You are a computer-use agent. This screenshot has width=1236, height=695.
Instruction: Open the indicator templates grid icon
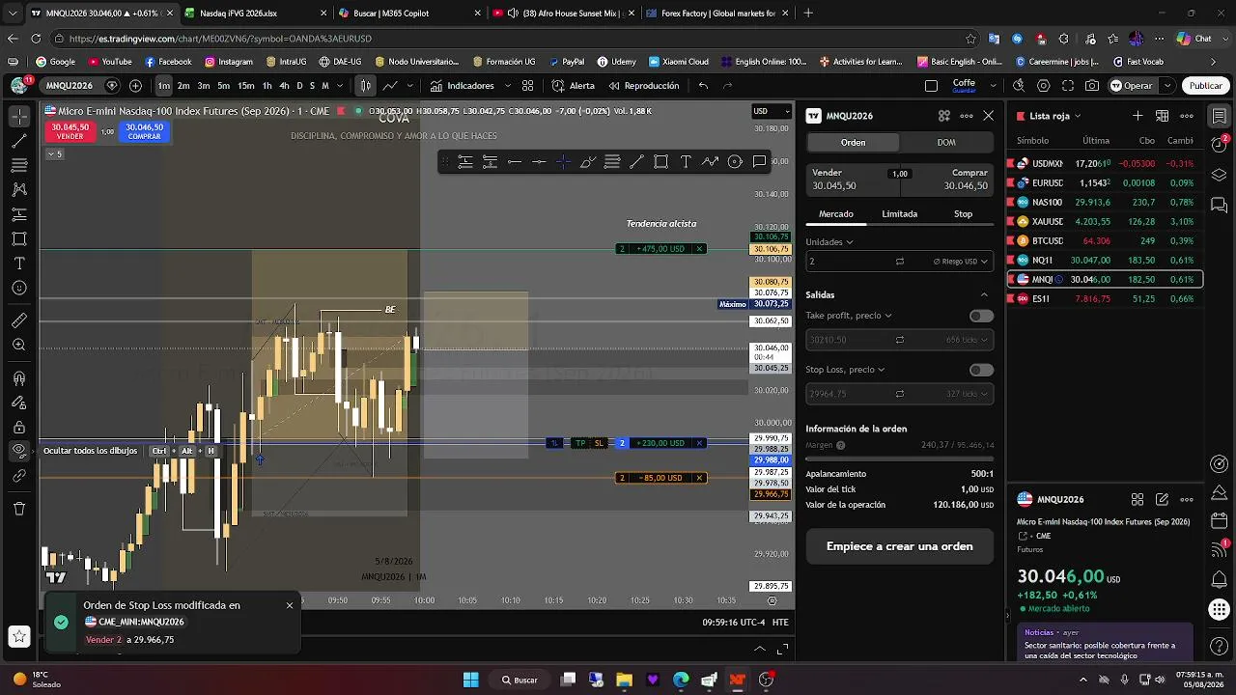click(527, 86)
